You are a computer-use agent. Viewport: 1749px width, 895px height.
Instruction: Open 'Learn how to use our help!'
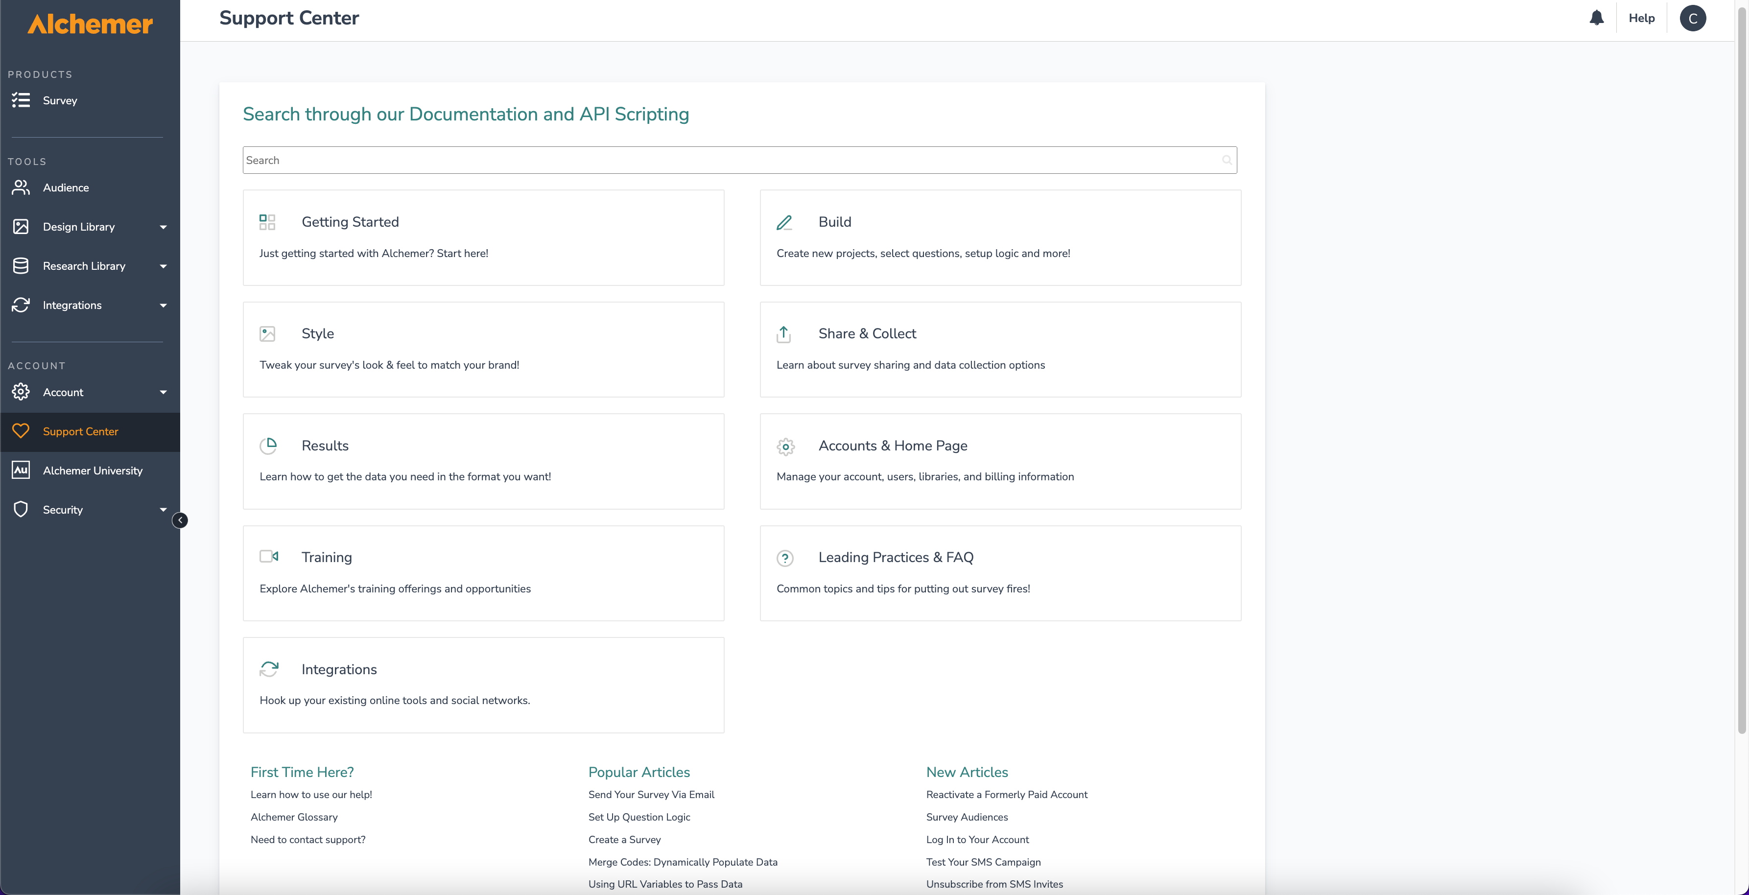[x=311, y=795]
